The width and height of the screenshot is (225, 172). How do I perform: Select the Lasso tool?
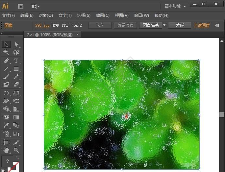click(x=16, y=52)
